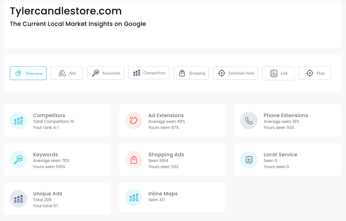Click the 'Yours seen 522' value
The width and height of the screenshot is (346, 221).
coord(163,167)
